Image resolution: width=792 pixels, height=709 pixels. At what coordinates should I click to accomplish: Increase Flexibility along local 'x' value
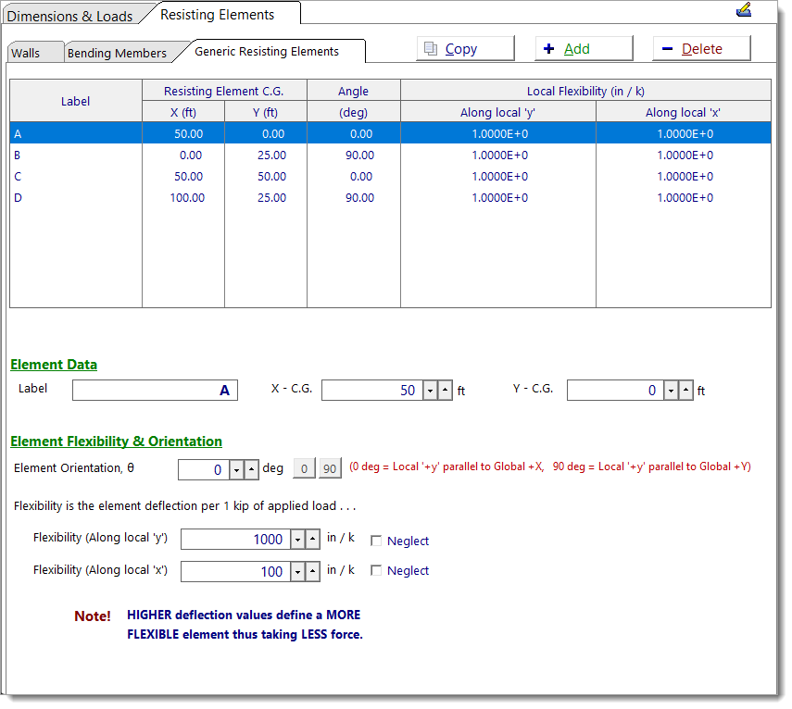(x=313, y=572)
